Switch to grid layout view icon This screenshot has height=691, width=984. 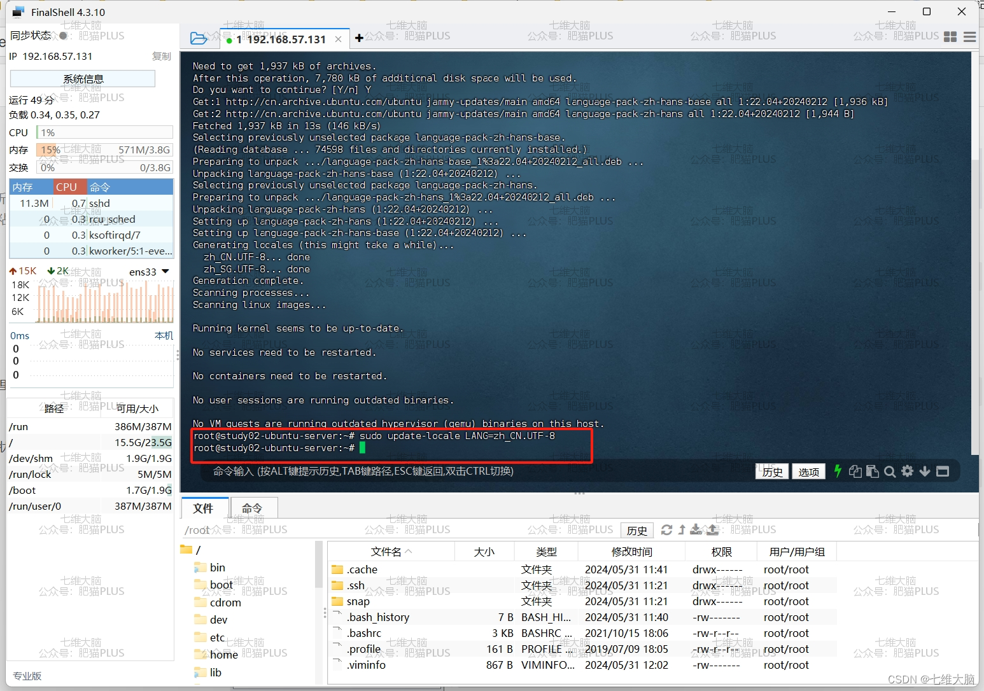pyautogui.click(x=950, y=37)
